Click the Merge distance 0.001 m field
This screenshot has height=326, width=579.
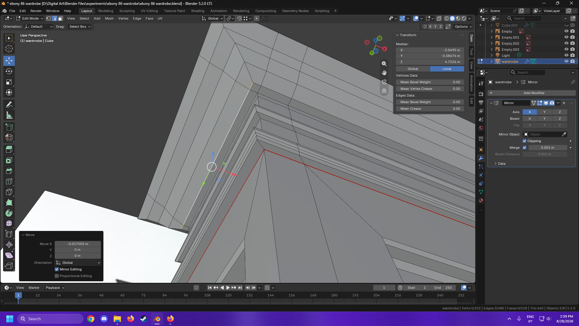pos(547,148)
